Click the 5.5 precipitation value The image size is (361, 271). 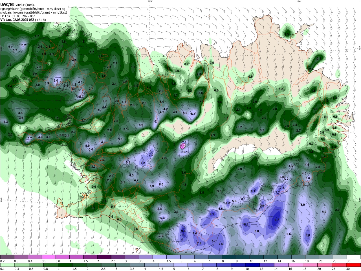click(128, 162)
